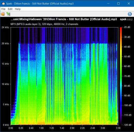This screenshot has height=132, width=134.
Task: Click the blue help icon in toolbar
Action: [x=130, y=14]
